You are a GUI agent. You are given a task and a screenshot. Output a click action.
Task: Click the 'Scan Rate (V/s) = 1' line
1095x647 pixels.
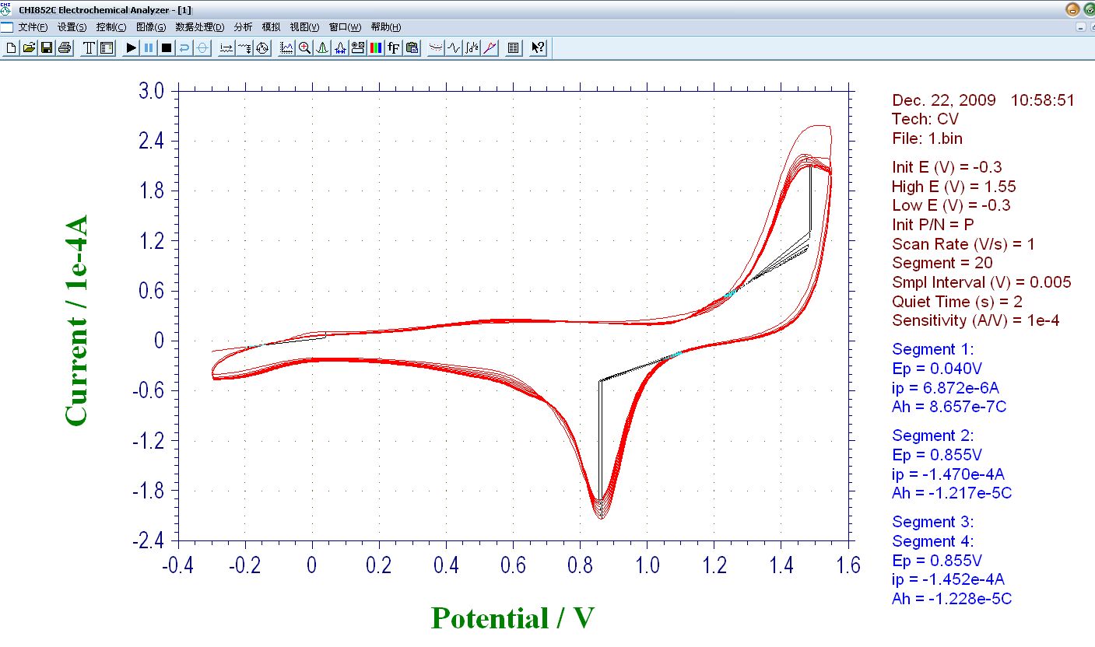[x=963, y=244]
